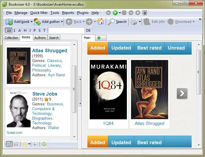Viewport: 205px width, 157px height.
Task: Click the stop playback button
Action: (x=138, y=13)
